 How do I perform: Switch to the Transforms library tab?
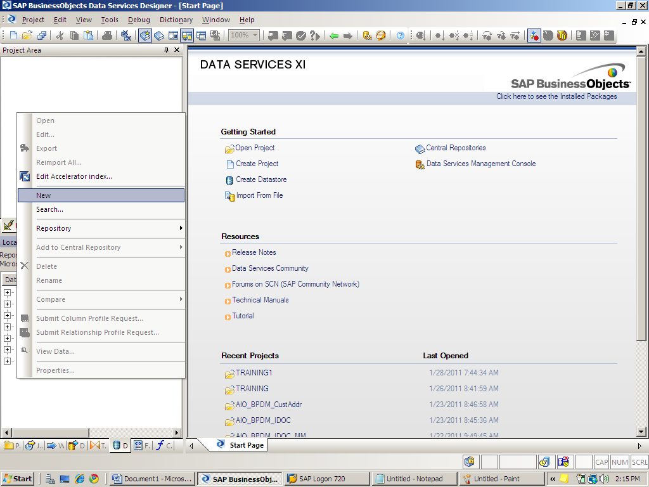click(98, 446)
